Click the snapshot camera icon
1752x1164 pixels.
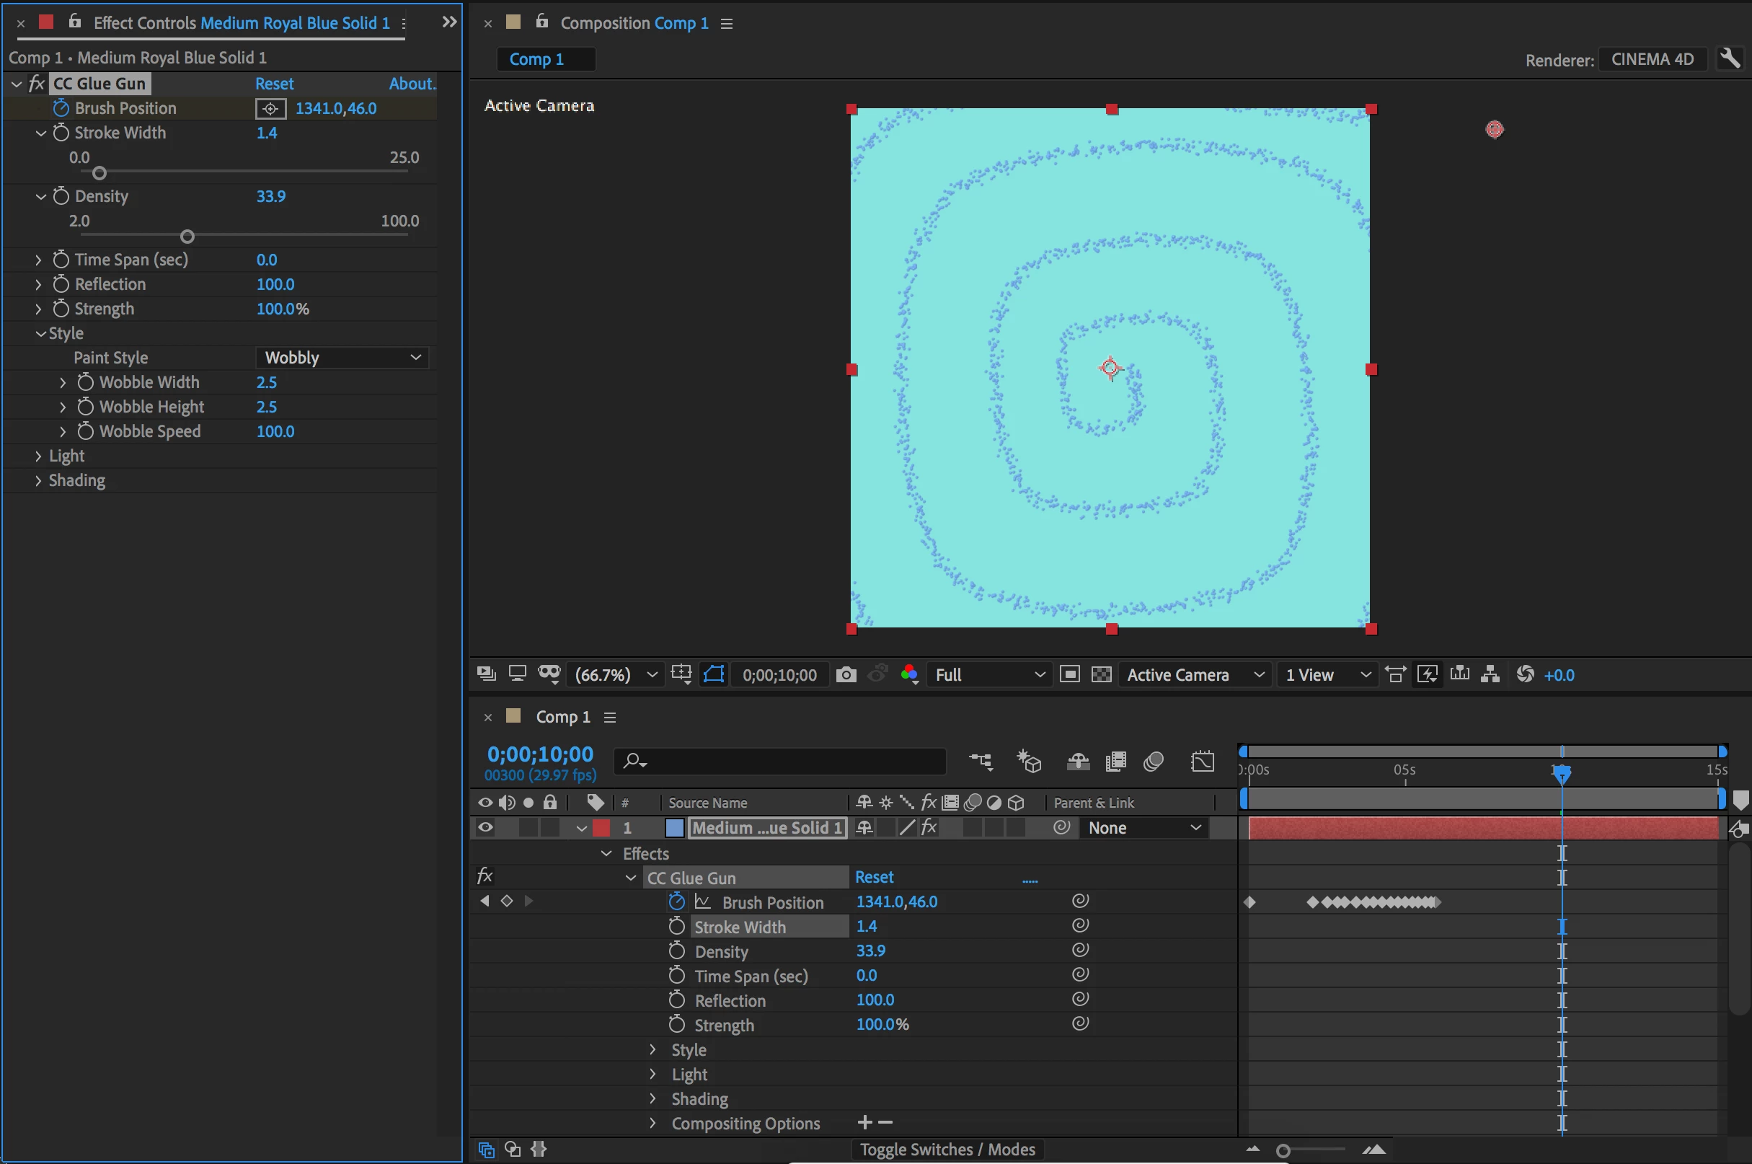point(845,674)
